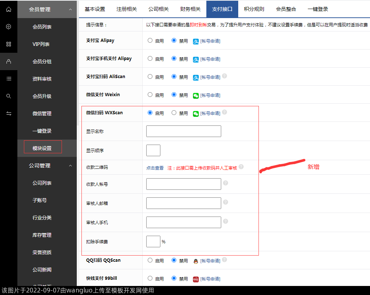Click help icon beside 收款人帐号 field

tap(226, 183)
